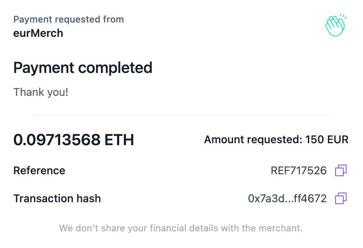363x248 pixels.
Task: Click the clapping hands celebration icon
Action: click(336, 25)
